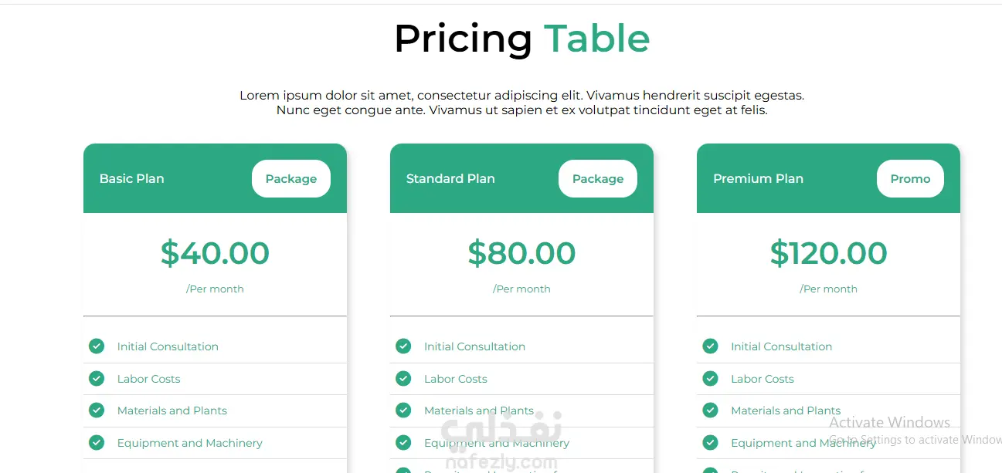Click the Basic Plan Initial Consultation checkmark icon
Viewport: 1002px width, 473px height.
97,346
